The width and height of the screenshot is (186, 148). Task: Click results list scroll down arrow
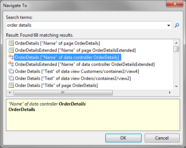(176, 87)
